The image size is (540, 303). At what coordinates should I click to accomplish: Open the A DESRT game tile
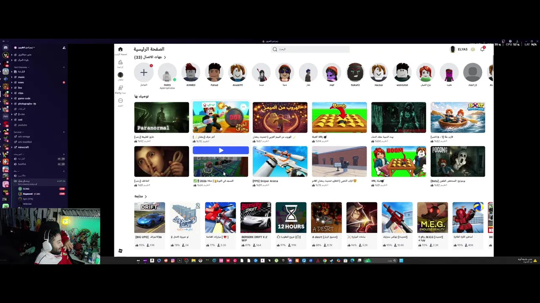(327, 218)
